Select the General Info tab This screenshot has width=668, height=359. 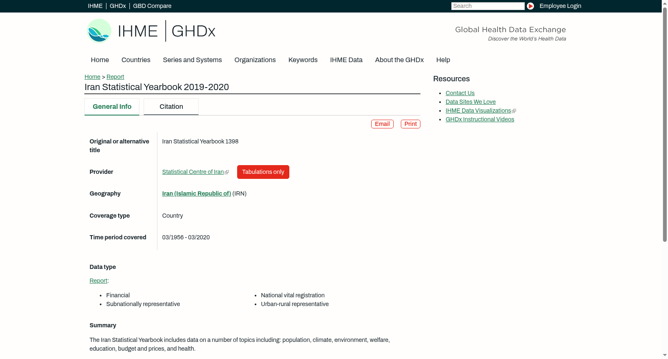[112, 107]
